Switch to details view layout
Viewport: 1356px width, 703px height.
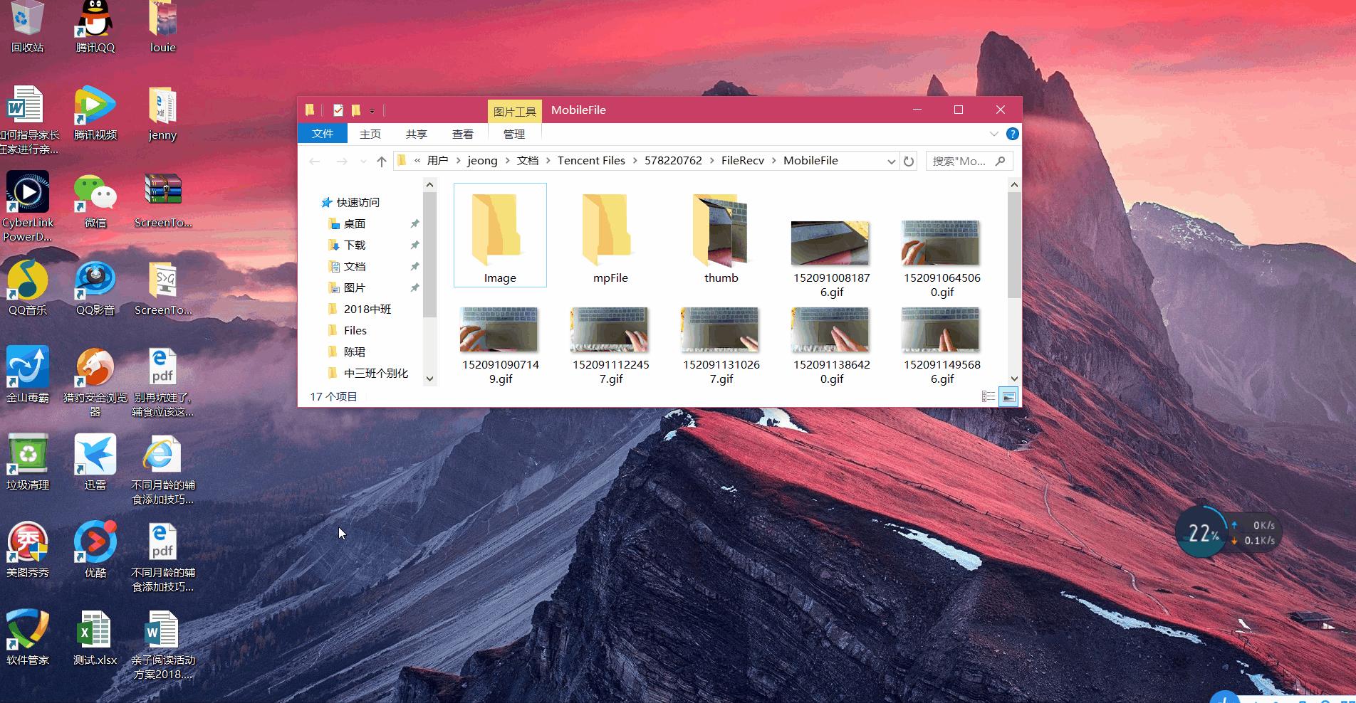click(989, 397)
